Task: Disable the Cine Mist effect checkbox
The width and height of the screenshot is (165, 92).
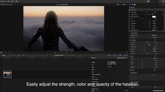Action: [130, 10]
